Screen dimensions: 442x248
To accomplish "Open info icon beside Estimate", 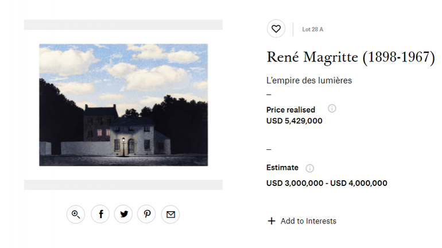I will point(310,168).
